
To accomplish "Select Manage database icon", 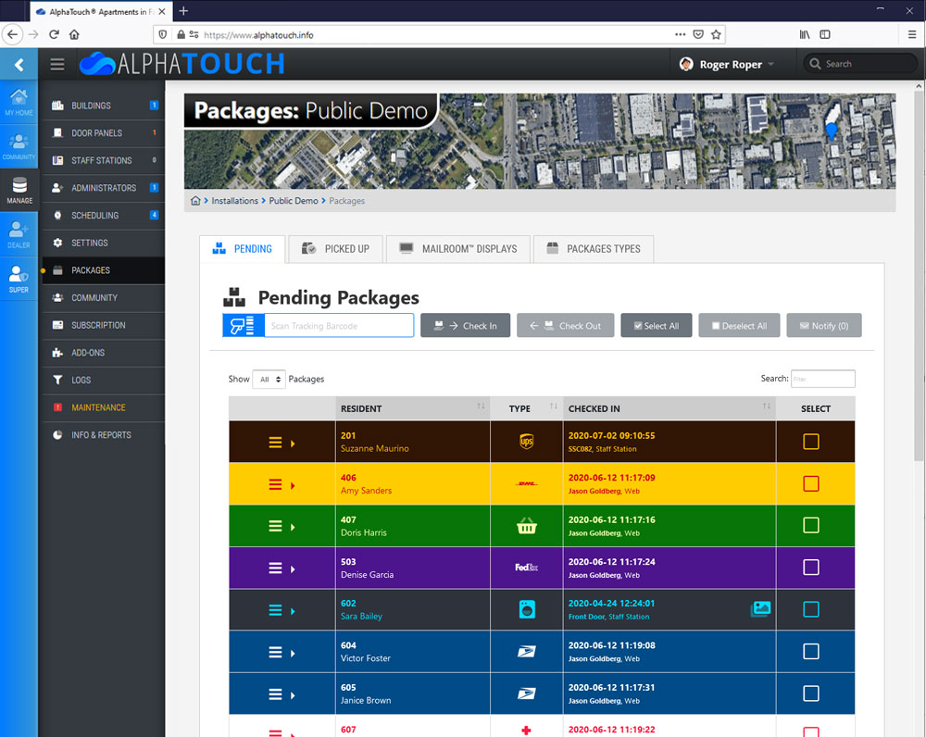I will pos(19,190).
